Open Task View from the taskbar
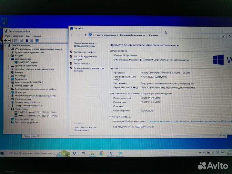Image resolution: width=232 pixels, height=174 pixels. pos(84,153)
